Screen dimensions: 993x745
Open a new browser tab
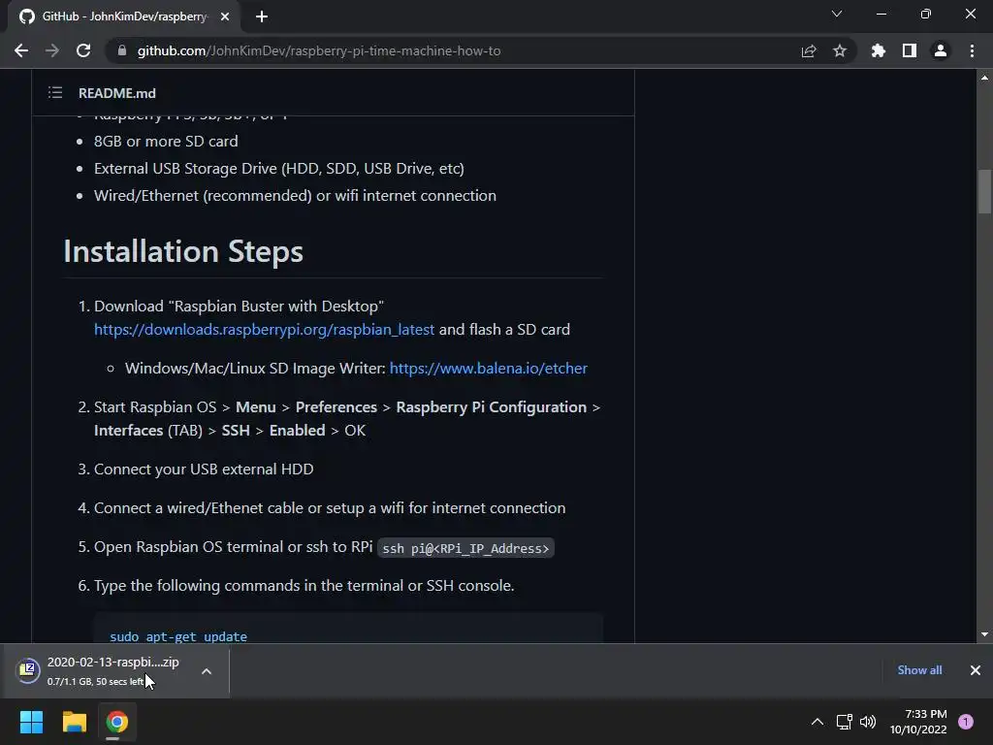click(x=262, y=16)
